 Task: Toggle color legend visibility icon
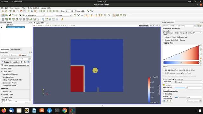click(x=3, y=15)
